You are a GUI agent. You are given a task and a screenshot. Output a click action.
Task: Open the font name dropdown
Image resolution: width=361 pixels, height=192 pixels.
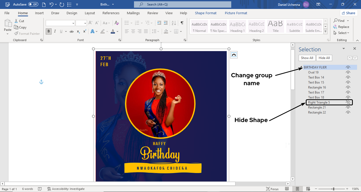coord(73,23)
